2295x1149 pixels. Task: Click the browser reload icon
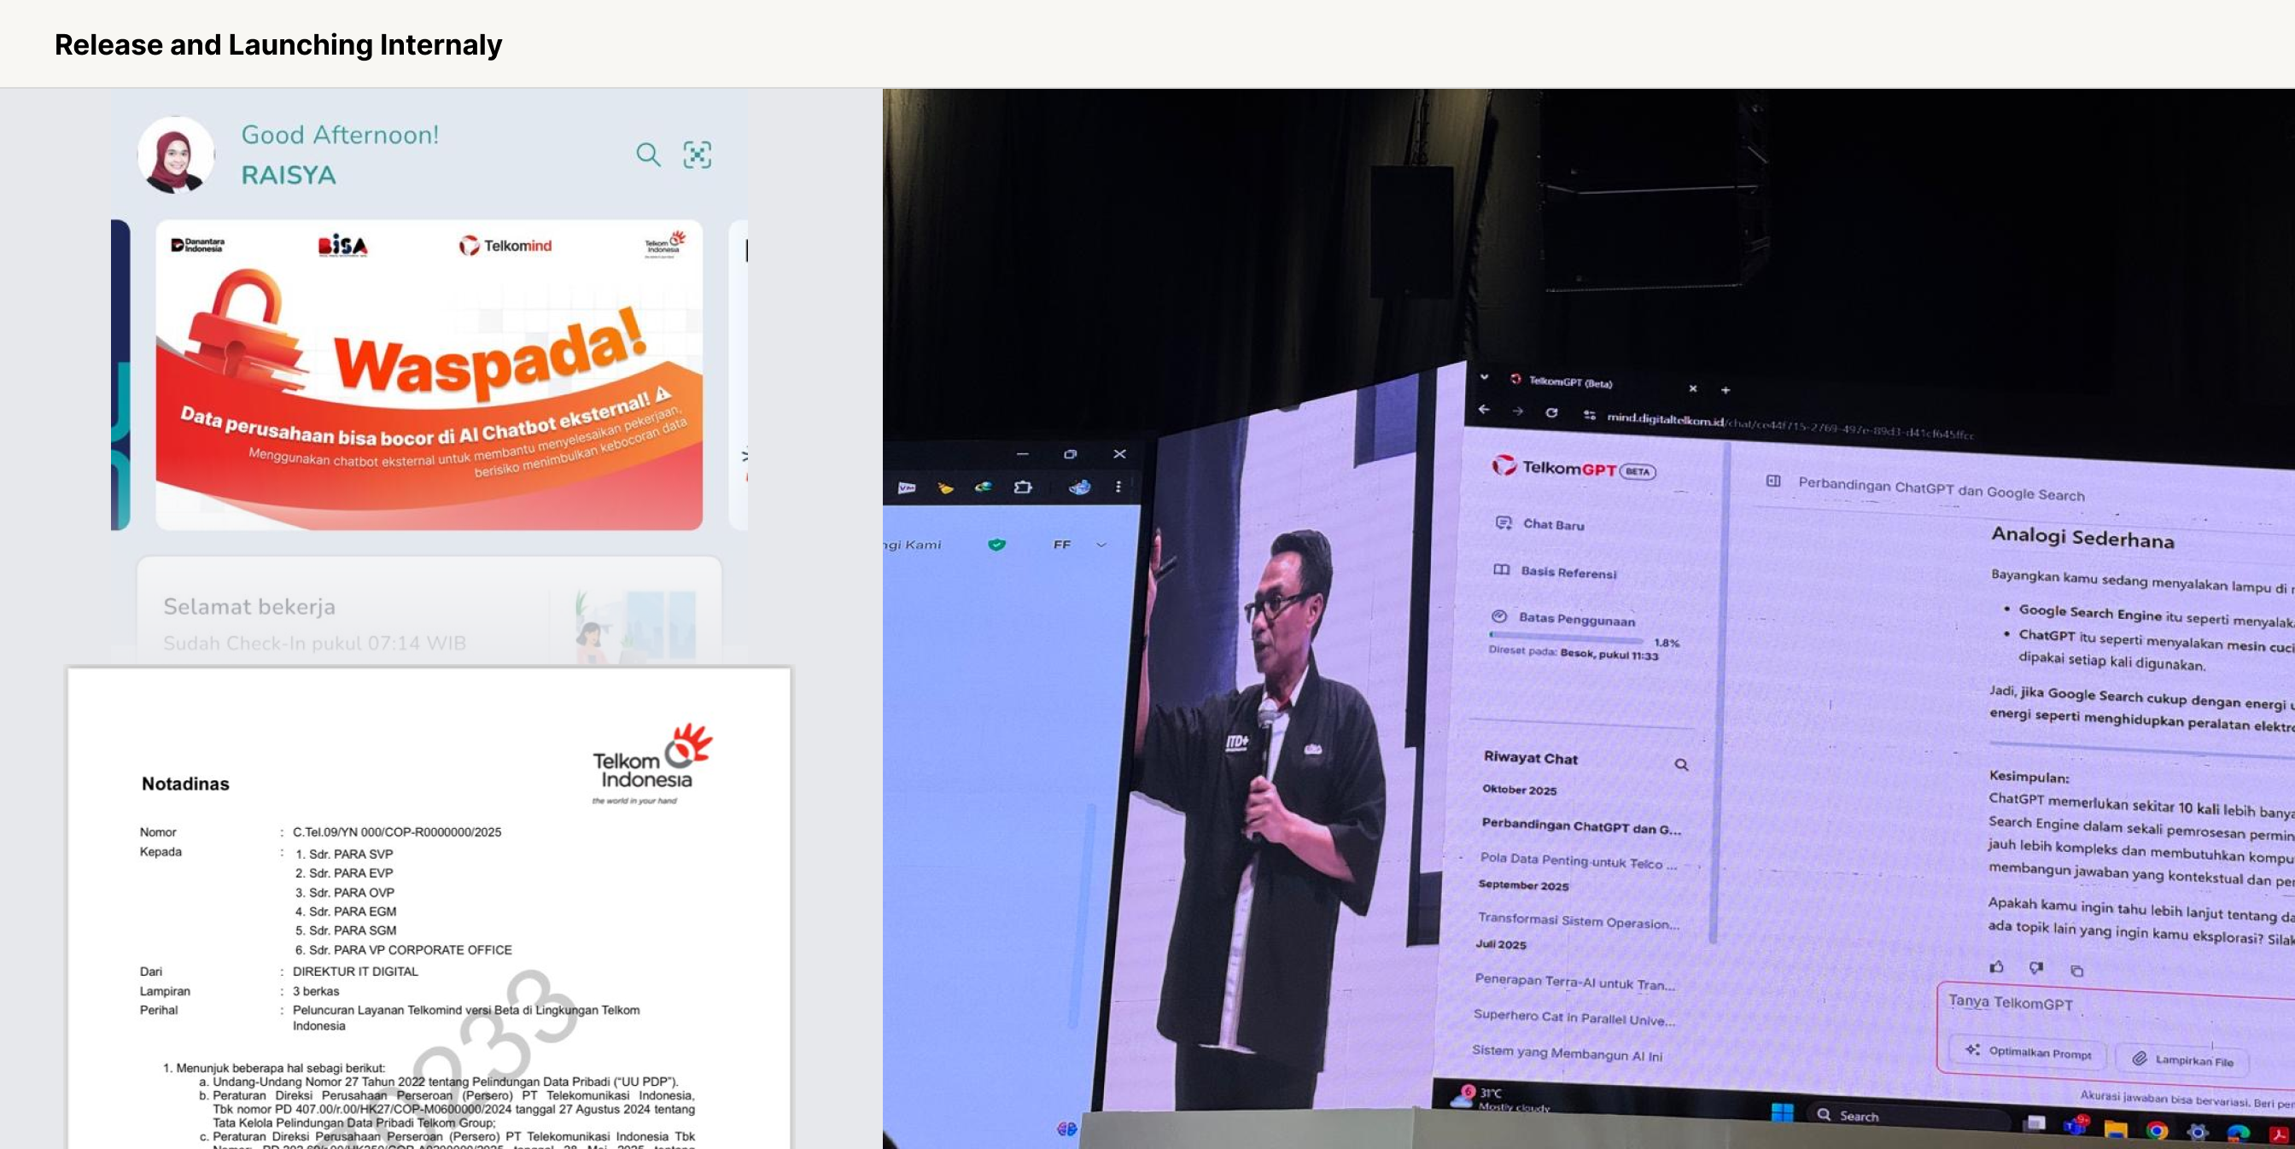point(1551,412)
